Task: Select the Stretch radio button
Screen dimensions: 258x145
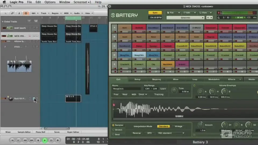Action: [x=113, y=130]
